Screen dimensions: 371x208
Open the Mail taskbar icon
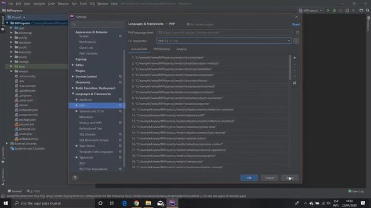[161, 203]
